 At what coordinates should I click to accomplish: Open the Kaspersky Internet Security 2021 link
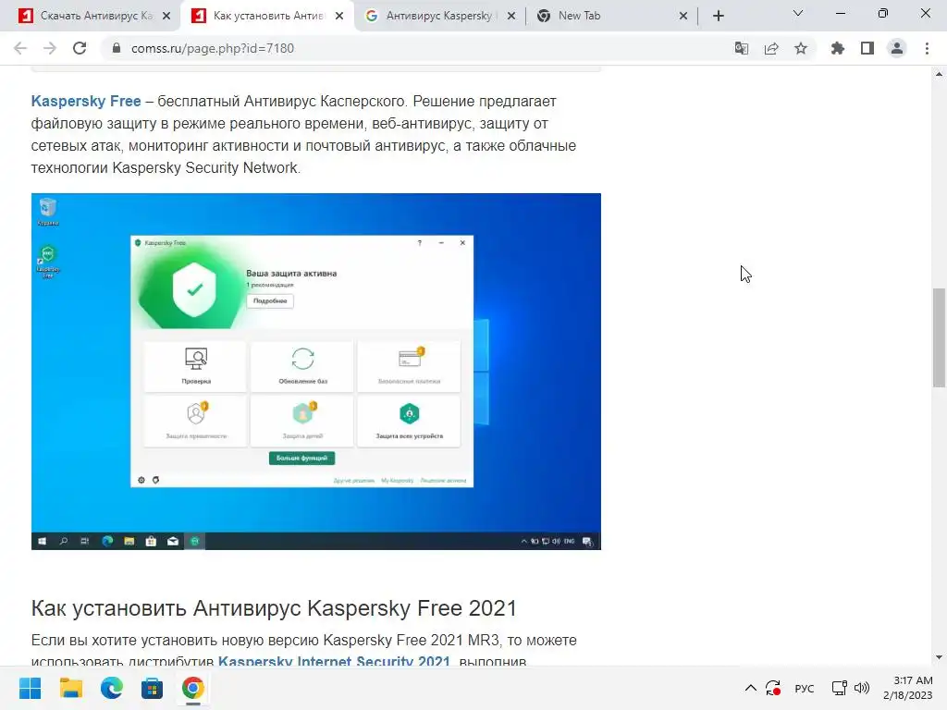pyautogui.click(x=334, y=661)
